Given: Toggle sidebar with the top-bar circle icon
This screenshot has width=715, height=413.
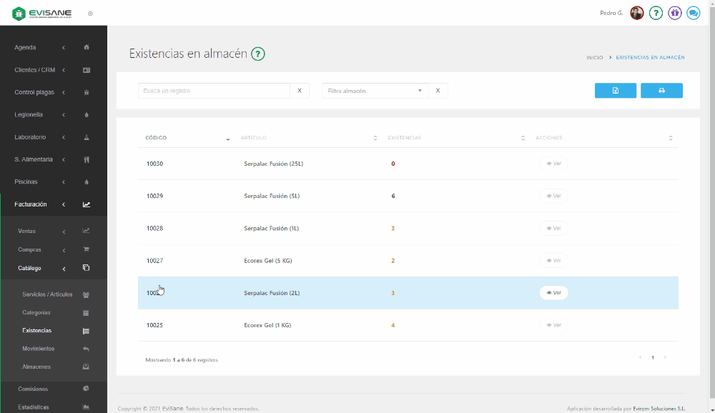Looking at the screenshot, I should [x=90, y=14].
